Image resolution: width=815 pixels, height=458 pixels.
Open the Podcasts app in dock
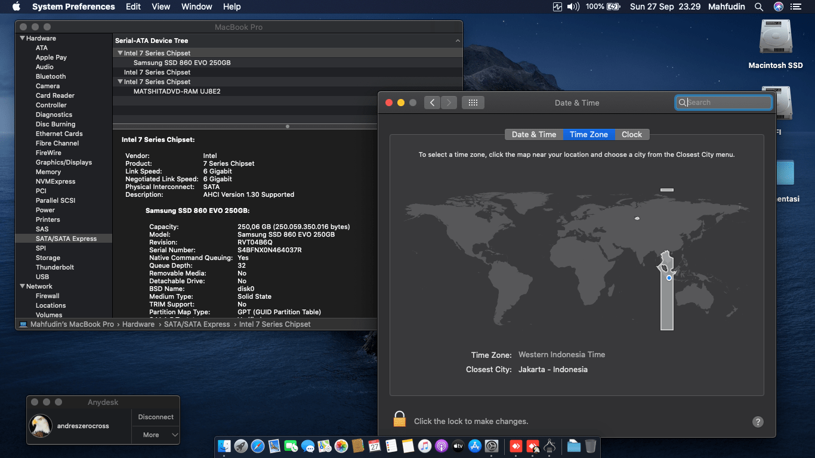click(442, 446)
